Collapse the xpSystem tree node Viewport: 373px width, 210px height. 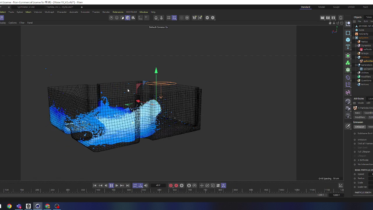tap(353, 38)
